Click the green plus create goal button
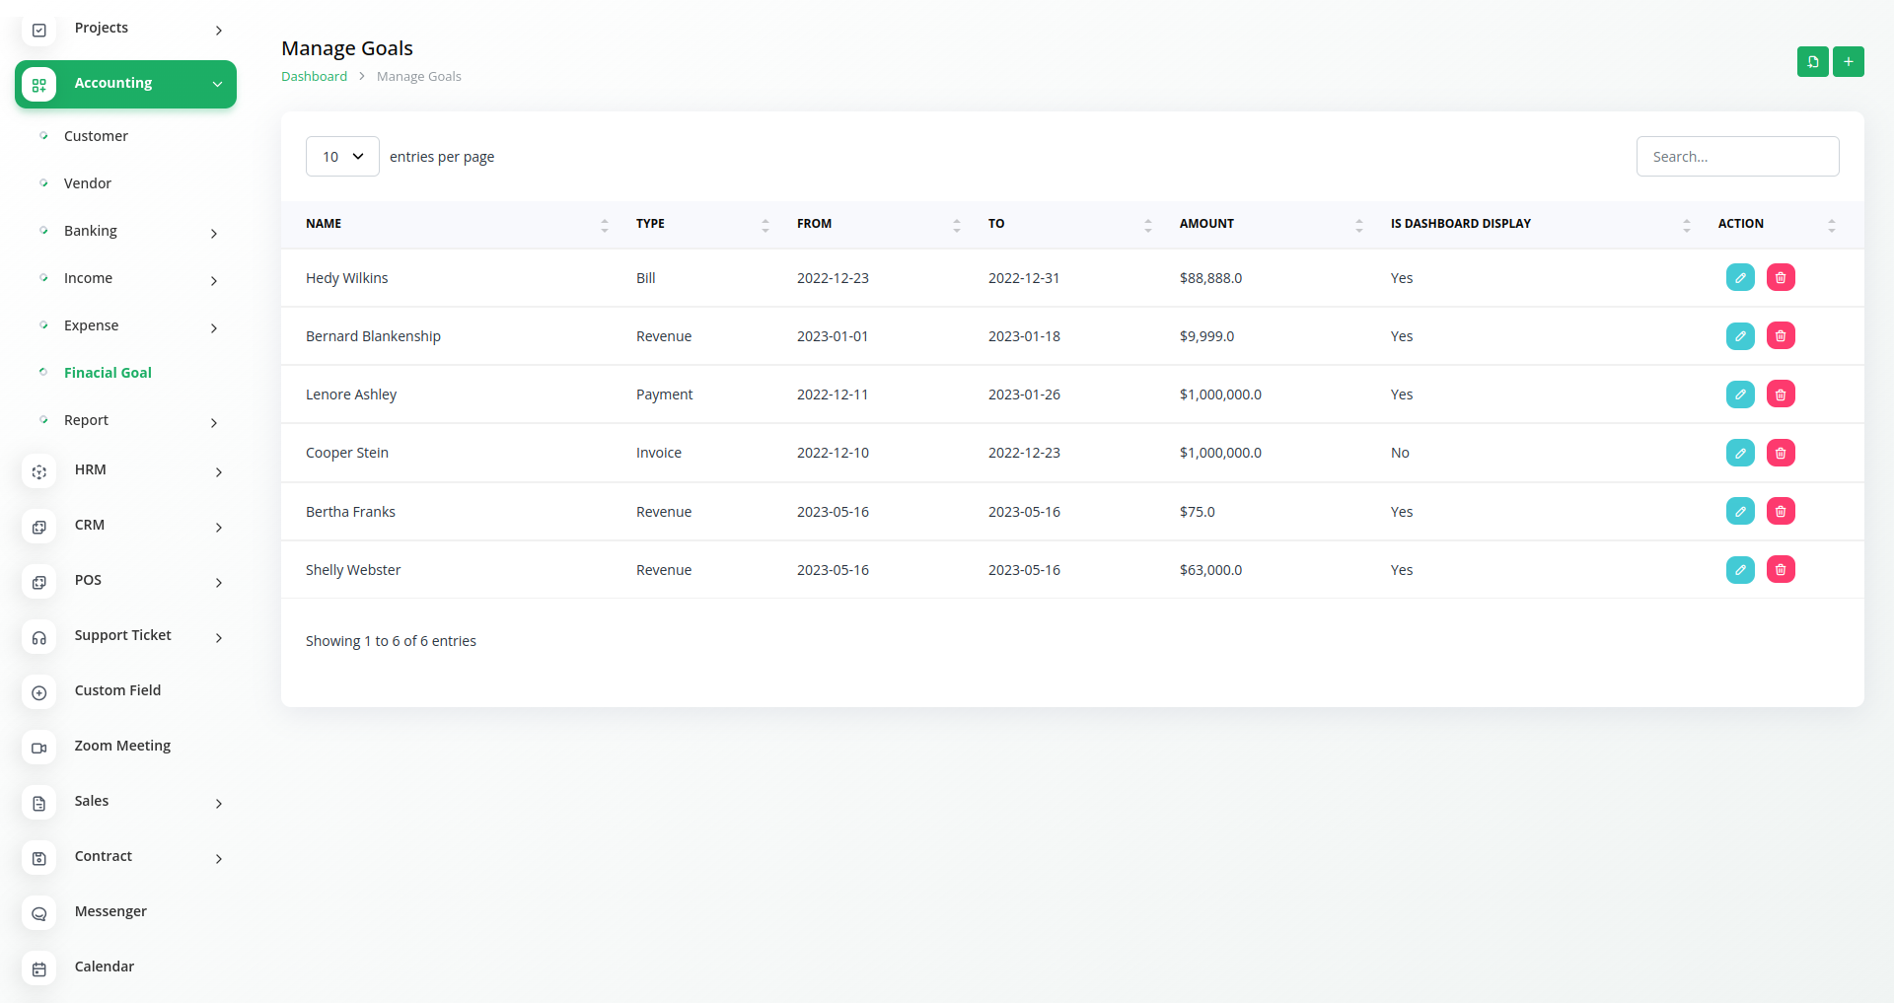The image size is (1894, 1003). point(1849,61)
